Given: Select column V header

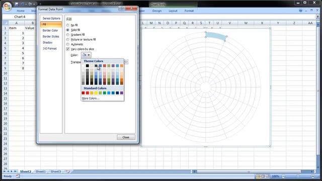Looking at the screenshot, I should 229,23.
